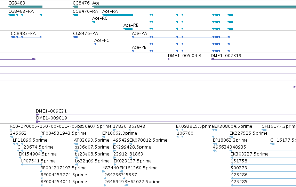Select the Ace-PA protein label
The image size is (296, 187).
coord(139,34)
